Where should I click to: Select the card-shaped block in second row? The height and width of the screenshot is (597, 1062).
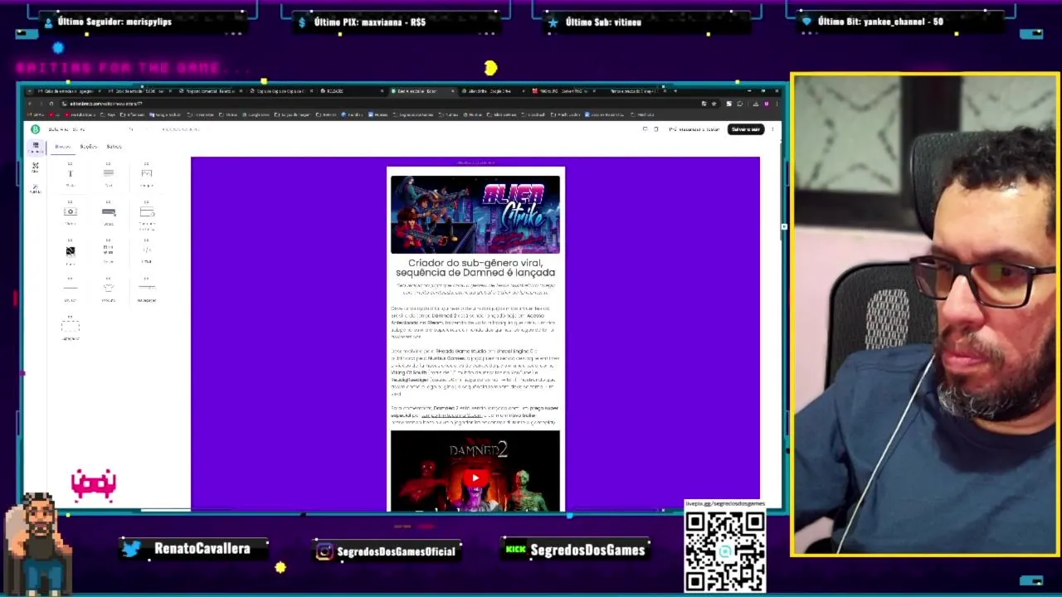click(x=147, y=212)
